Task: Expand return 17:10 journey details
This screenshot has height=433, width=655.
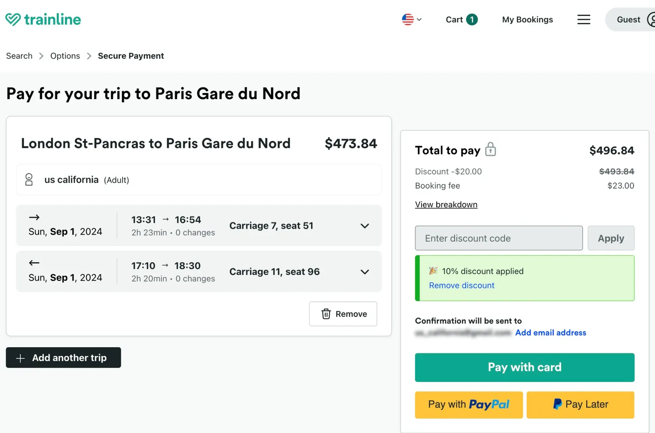Action: [x=365, y=272]
